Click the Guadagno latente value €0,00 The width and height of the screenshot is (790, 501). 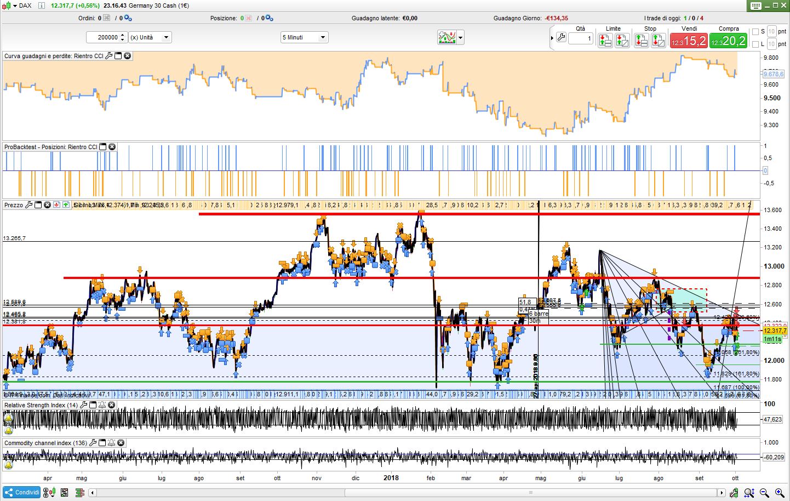pyautogui.click(x=410, y=18)
